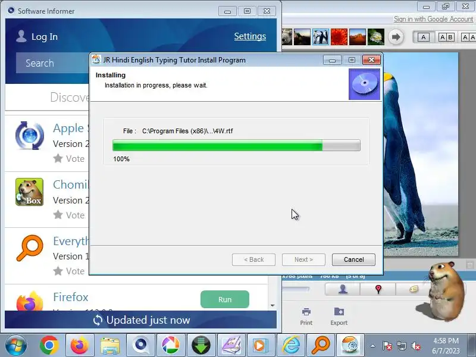Open the places map pin button
Screen dimensions: 476x357
click(x=378, y=289)
